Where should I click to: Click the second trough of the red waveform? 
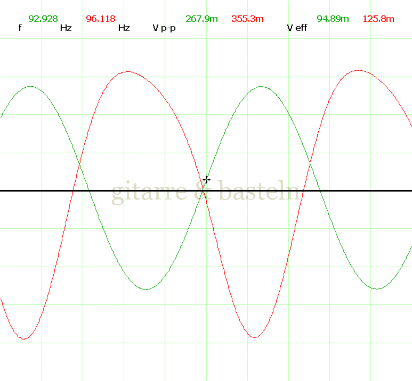255,337
